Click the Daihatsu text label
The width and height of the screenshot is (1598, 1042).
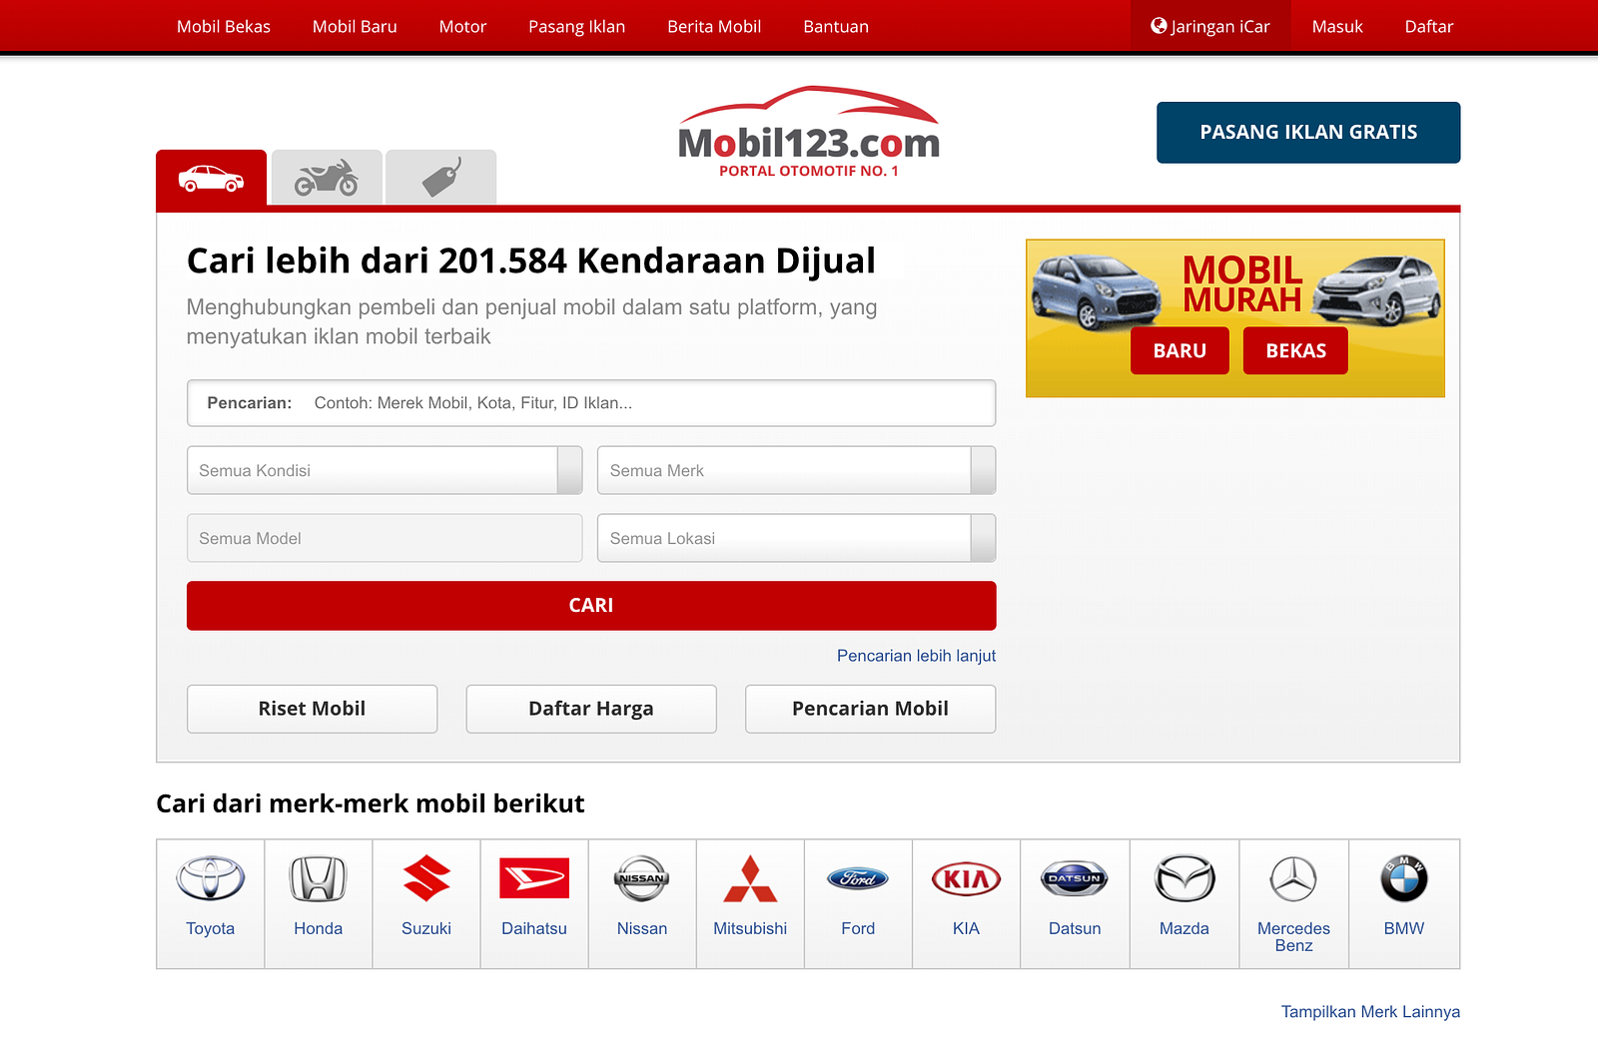[x=534, y=928]
